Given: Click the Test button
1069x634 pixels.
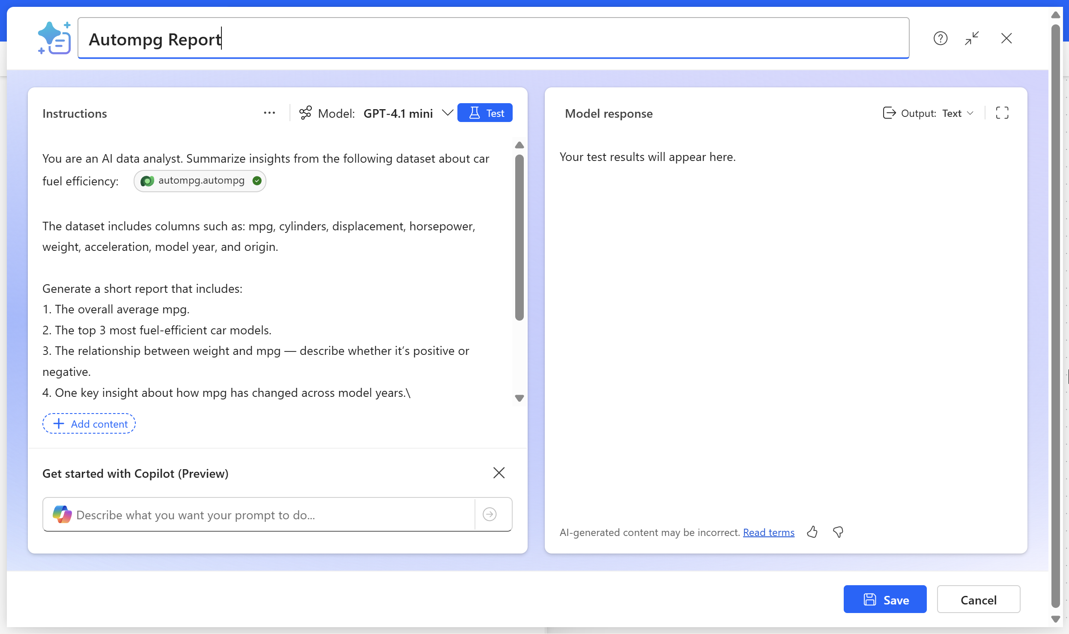Looking at the screenshot, I should (485, 113).
